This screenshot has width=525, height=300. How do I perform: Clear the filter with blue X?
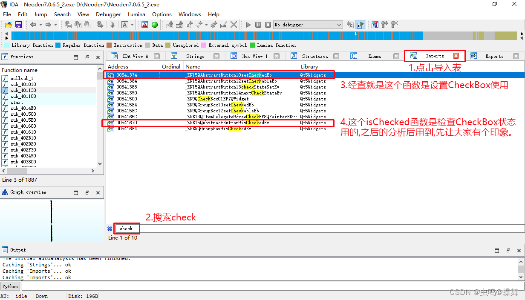(110, 229)
